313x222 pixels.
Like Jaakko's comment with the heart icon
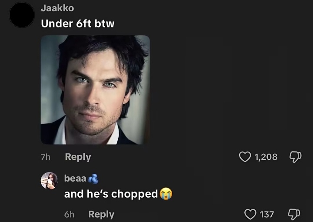(x=245, y=157)
